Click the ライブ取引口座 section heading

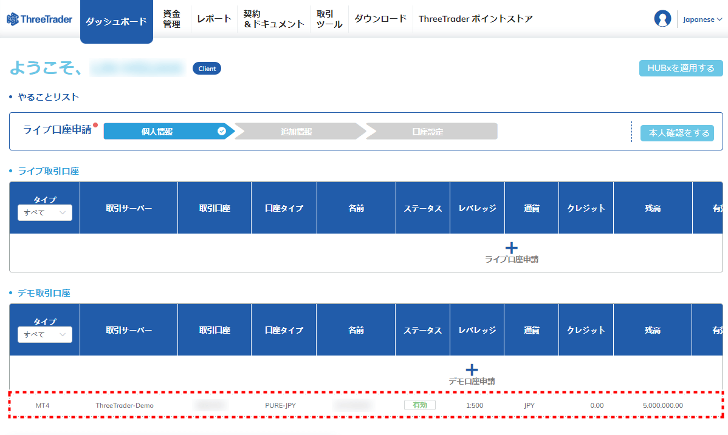coord(48,171)
